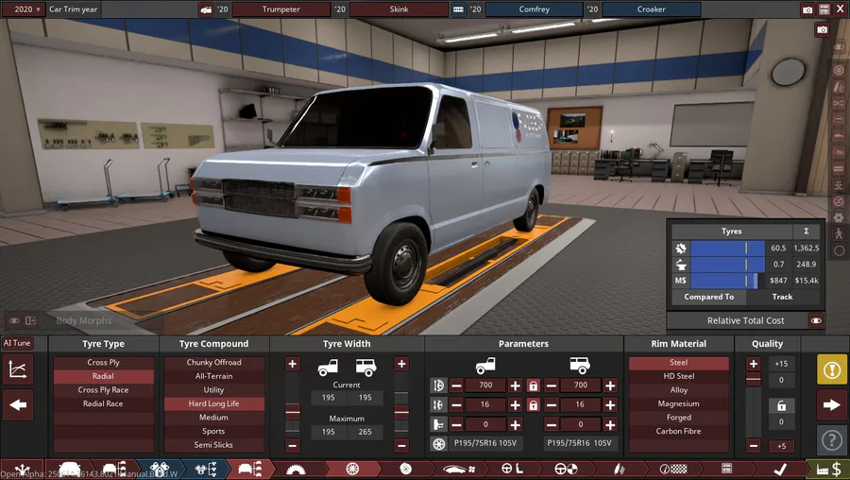
Task: Increase front tyre width with plus button
Action: click(x=292, y=364)
